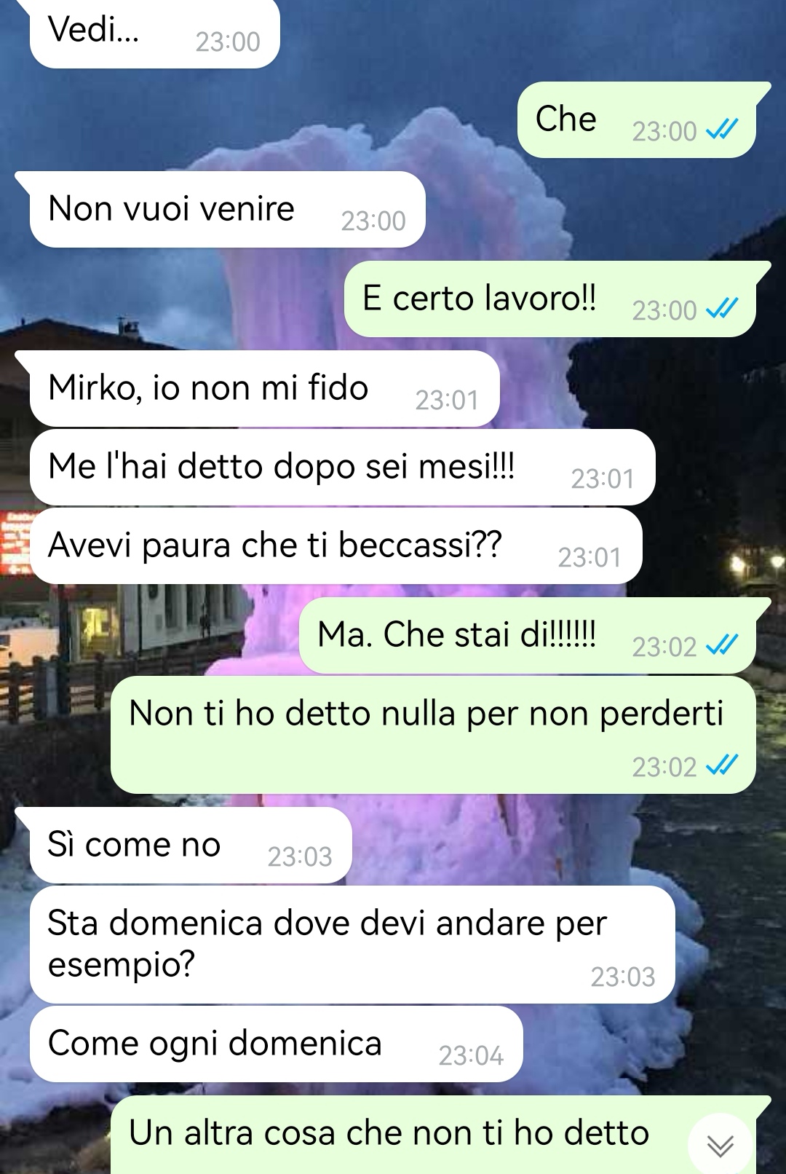The image size is (786, 1174).
Task: Tap the 'Non ti ho detto nulla per non perderti' bubble
Action: [433, 735]
